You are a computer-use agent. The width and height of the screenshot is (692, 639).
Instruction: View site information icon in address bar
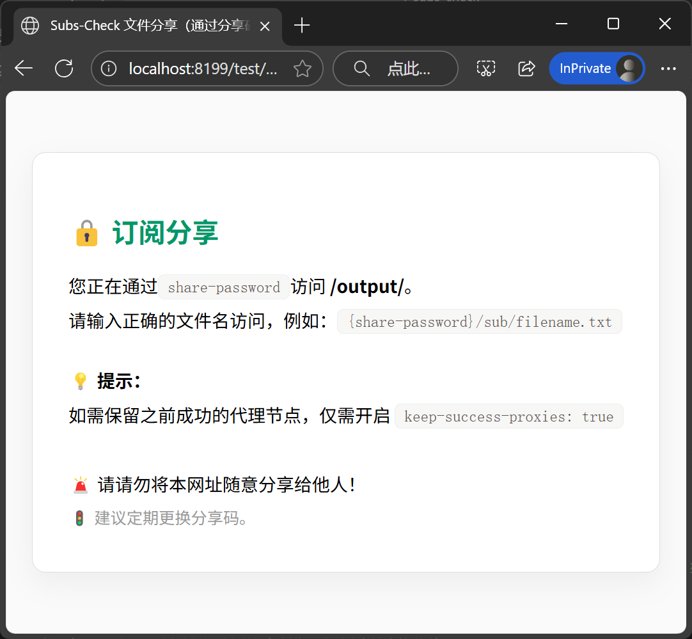coord(109,68)
